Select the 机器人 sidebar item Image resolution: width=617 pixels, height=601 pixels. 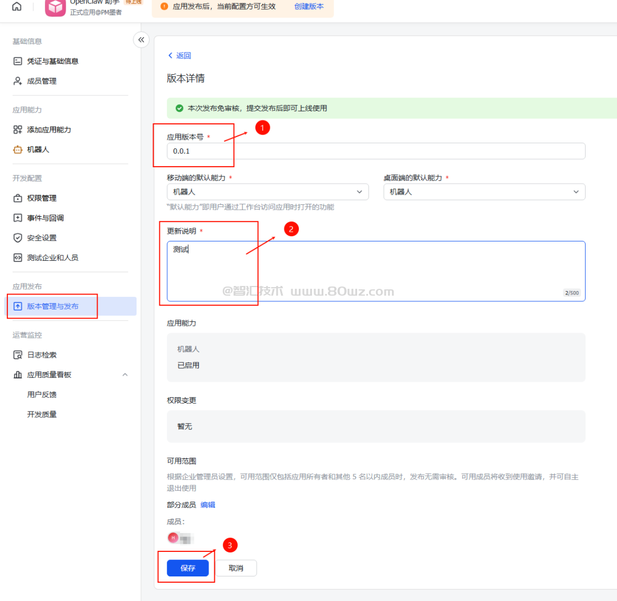[38, 150]
